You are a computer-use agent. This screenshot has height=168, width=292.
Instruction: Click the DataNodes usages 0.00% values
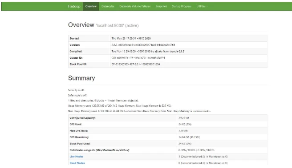pos(196,150)
